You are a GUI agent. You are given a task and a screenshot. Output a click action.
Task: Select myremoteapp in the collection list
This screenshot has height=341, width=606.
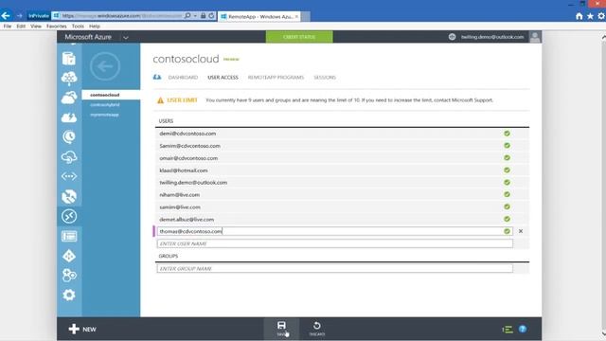(105, 115)
